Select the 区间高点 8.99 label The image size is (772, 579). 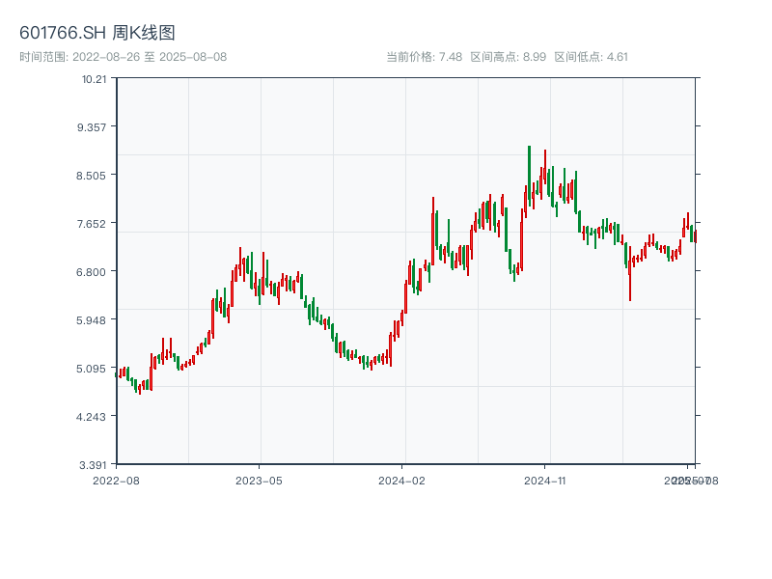pos(509,57)
